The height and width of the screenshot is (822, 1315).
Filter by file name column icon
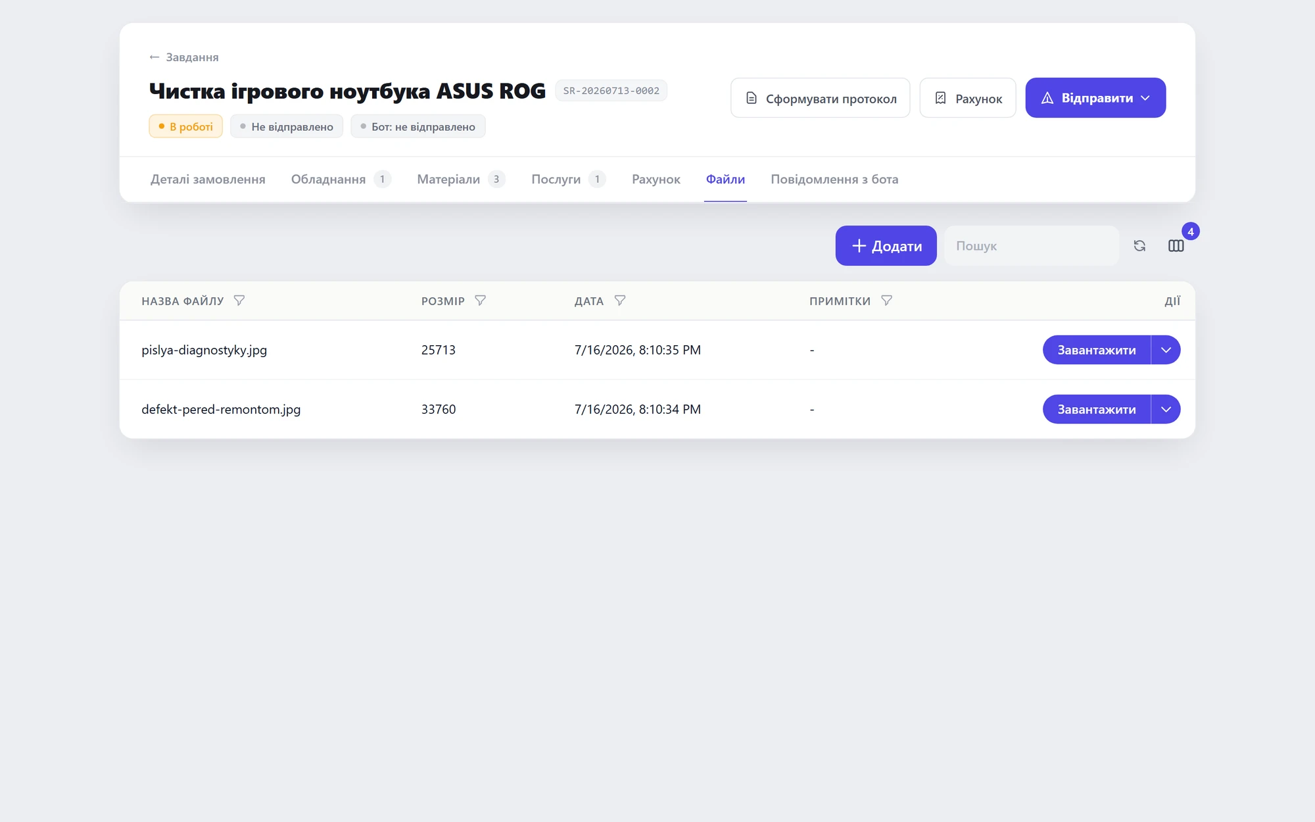[239, 301]
